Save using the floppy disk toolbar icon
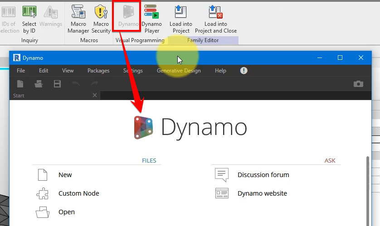Viewport: 380px width, 226px height. [57, 84]
